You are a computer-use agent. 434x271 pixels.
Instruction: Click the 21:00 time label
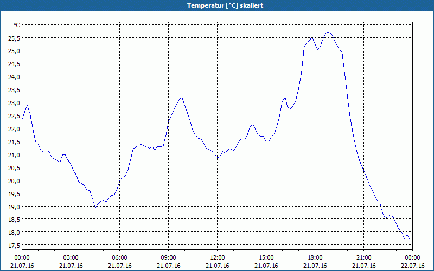[x=363, y=258]
